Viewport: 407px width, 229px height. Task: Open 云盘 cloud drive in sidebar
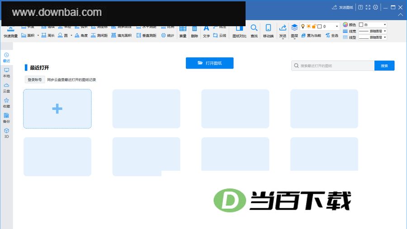tap(6, 88)
